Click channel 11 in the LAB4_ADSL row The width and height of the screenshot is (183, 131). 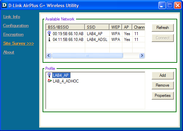[x=136, y=40]
